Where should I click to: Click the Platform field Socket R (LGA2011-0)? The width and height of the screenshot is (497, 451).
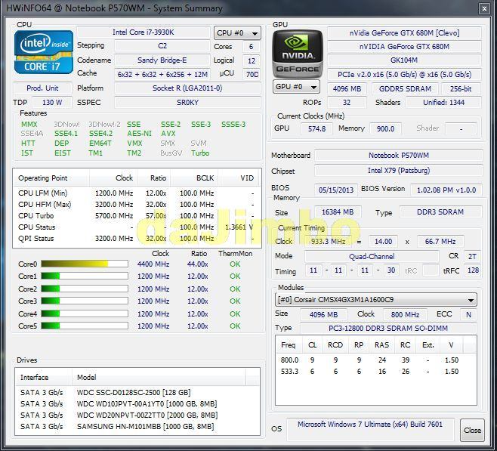pyautogui.click(x=187, y=88)
